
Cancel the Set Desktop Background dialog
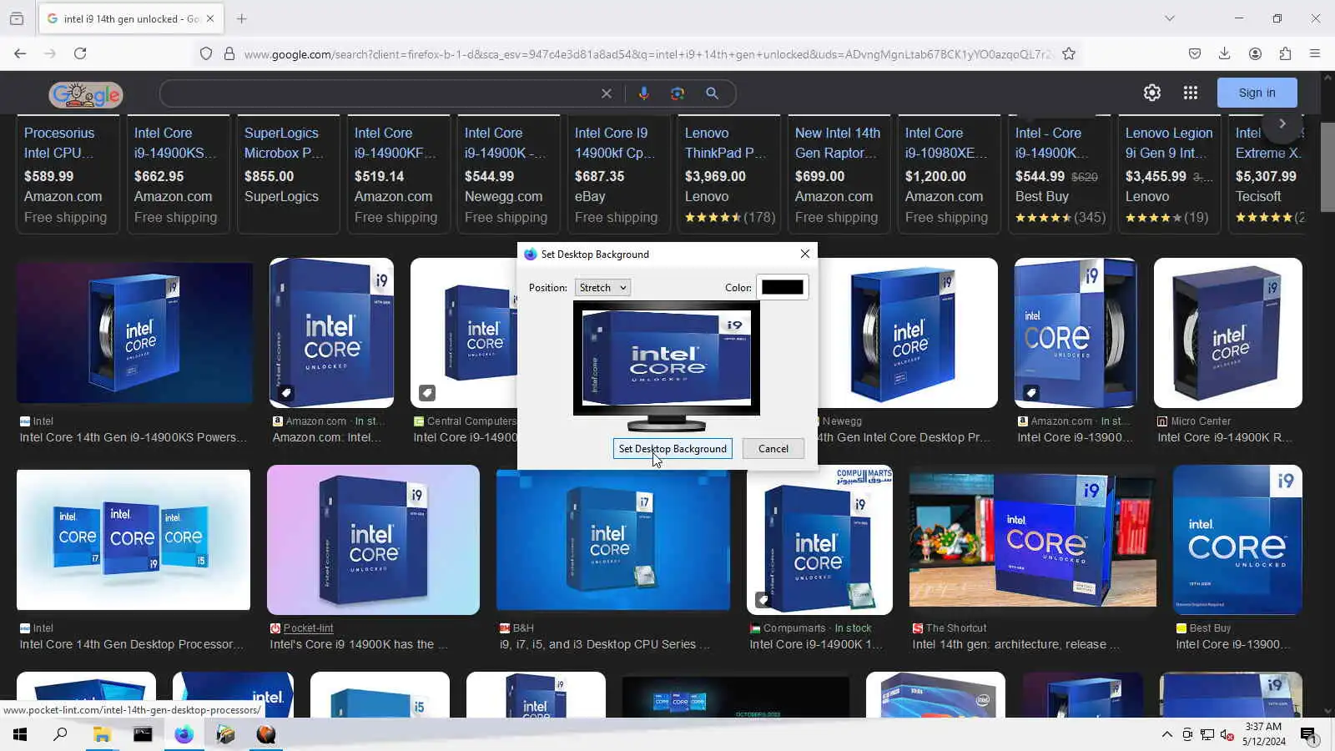[x=773, y=449]
